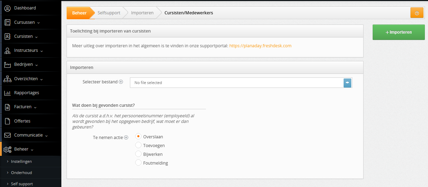The height and width of the screenshot is (187, 428).
Task: Open the planaday.freshdesk.com link
Action: (x=260, y=46)
